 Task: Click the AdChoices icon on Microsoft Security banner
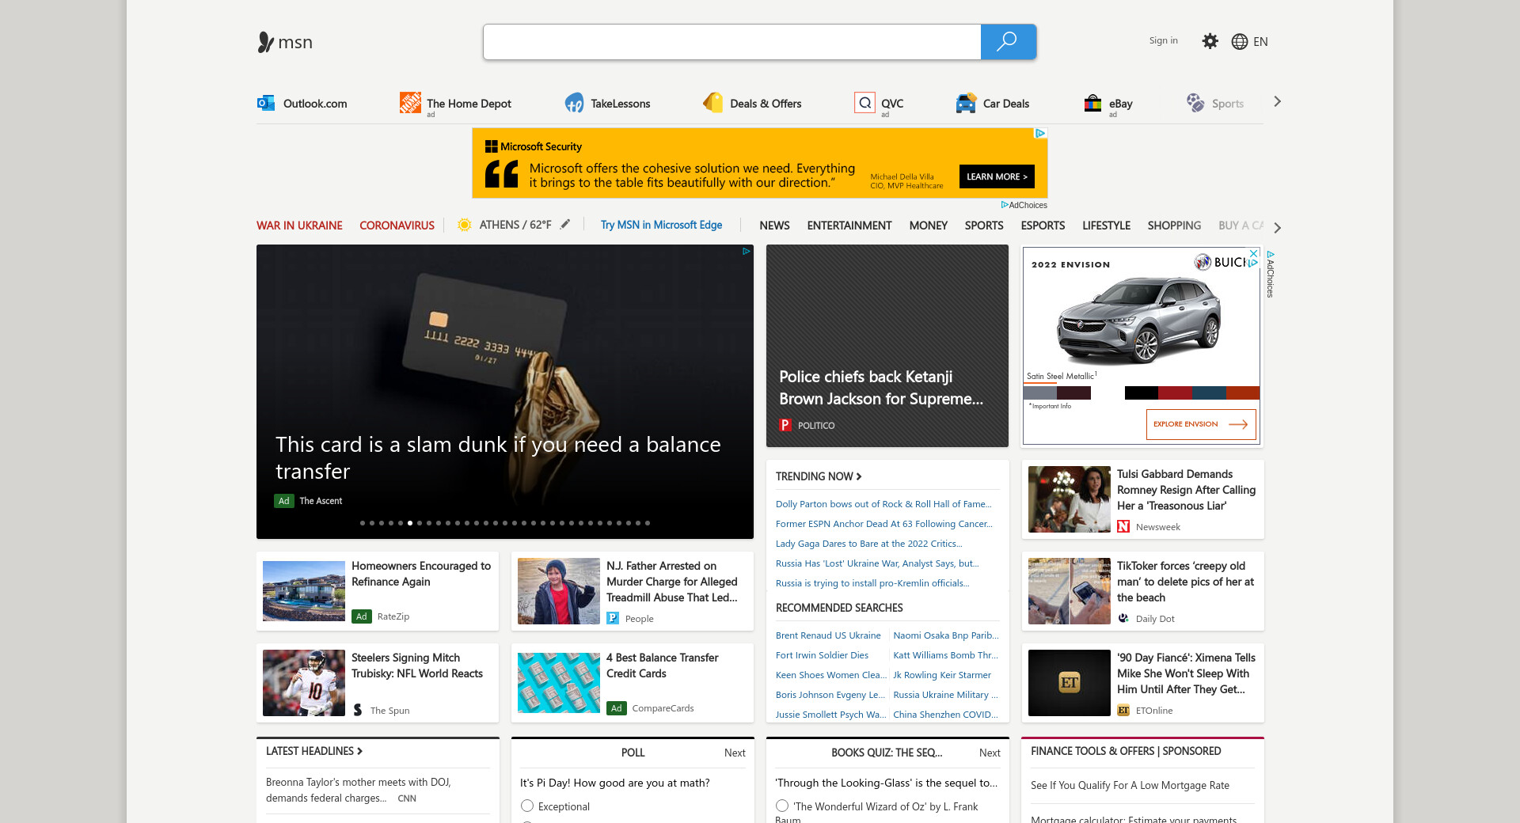click(1040, 134)
